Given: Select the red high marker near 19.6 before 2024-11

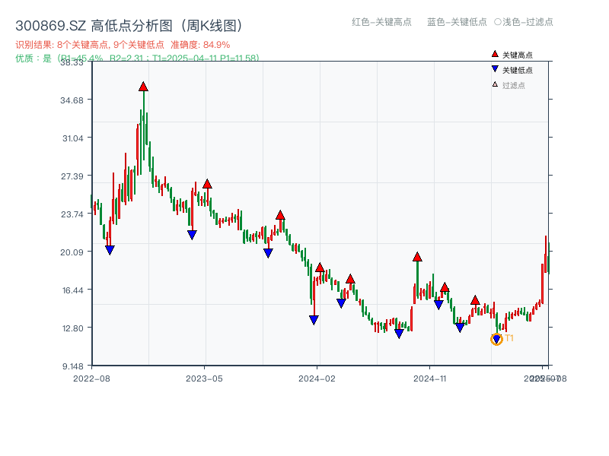Looking at the screenshot, I should point(417,257).
